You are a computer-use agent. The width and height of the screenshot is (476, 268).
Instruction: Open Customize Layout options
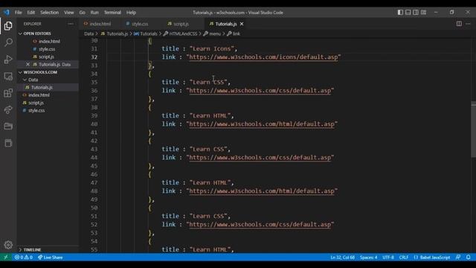(423, 13)
